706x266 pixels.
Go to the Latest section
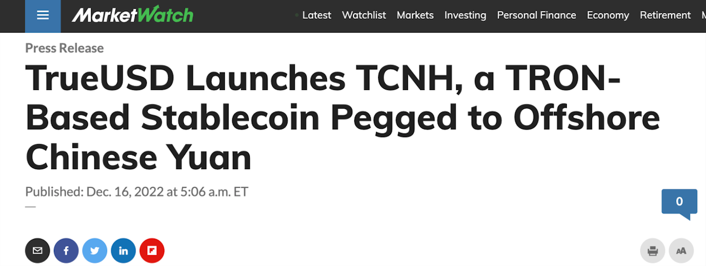317,16
